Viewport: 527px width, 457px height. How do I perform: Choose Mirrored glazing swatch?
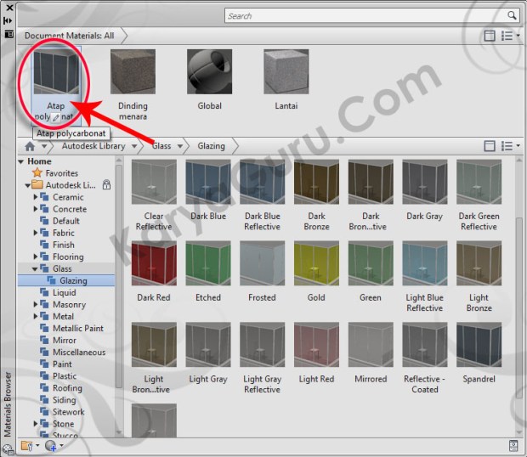[371, 345]
